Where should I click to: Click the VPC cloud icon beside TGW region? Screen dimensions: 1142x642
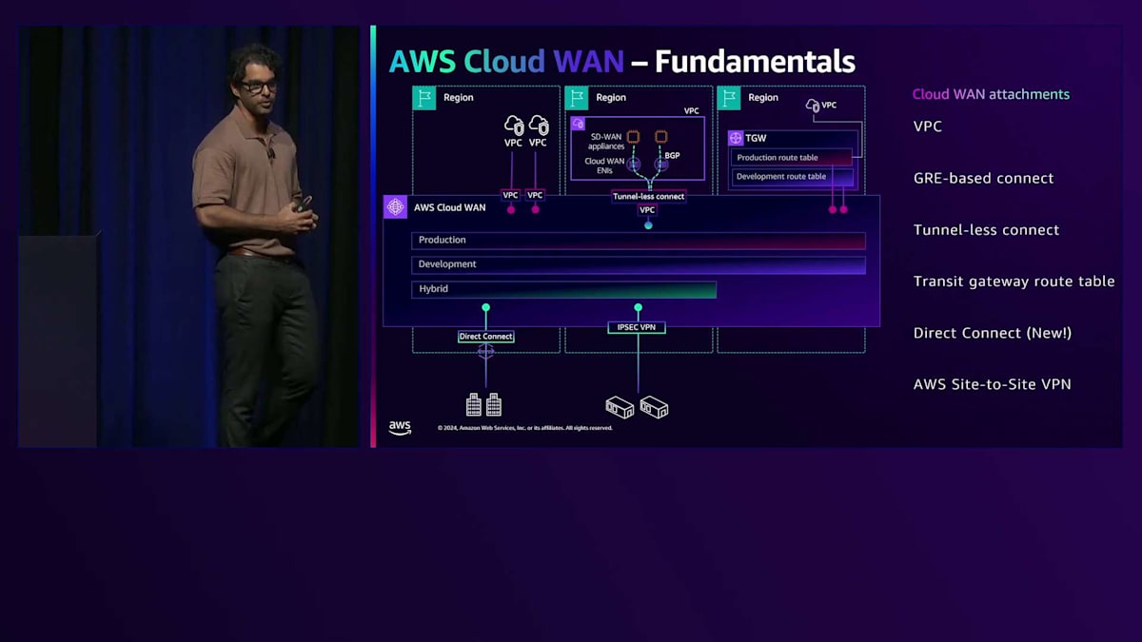click(x=813, y=105)
